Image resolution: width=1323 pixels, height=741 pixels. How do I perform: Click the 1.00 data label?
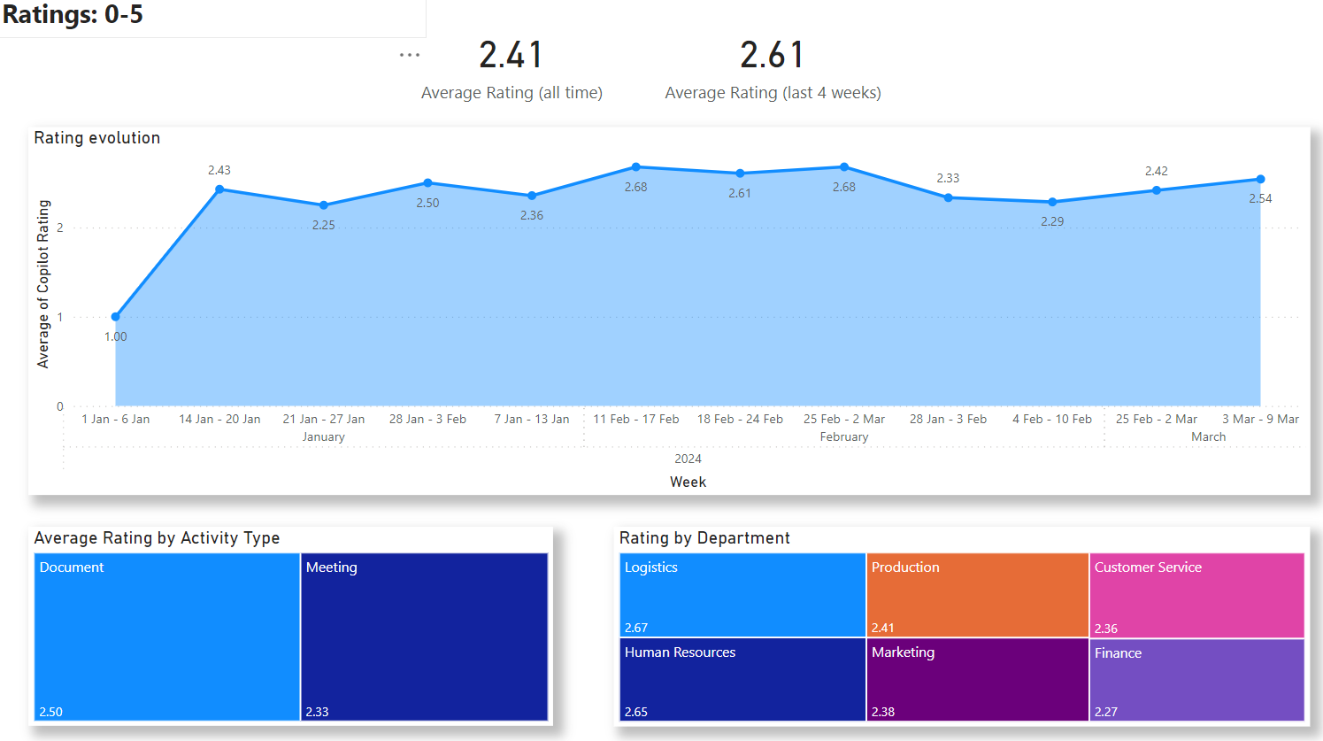(116, 336)
